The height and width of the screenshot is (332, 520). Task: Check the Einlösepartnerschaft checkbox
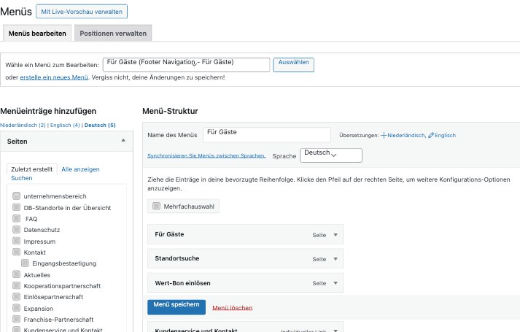pos(16,296)
